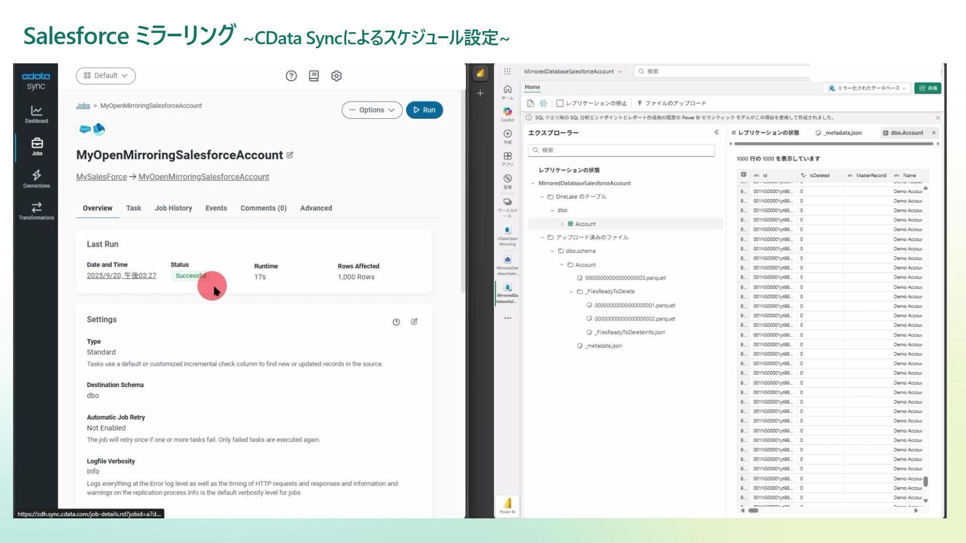Open the Dashboard in CData Sync sidebar
Viewport: 966px width, 543px height.
(x=36, y=114)
